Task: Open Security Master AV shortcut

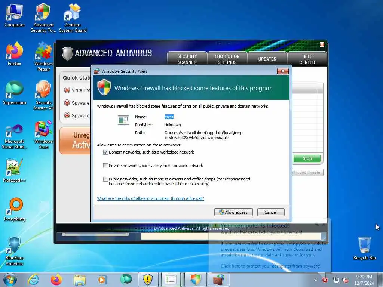Action: (x=43, y=96)
